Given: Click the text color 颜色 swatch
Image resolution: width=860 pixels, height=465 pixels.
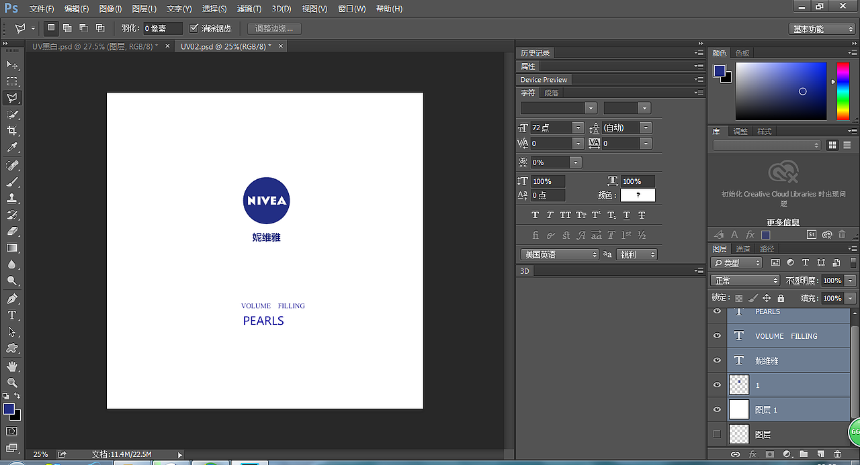Looking at the screenshot, I should pyautogui.click(x=638, y=195).
